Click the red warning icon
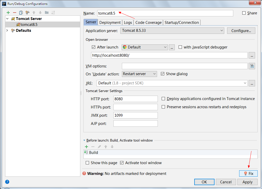Image resolution: width=262 pixels, height=189 pixels. pyautogui.click(x=84, y=173)
